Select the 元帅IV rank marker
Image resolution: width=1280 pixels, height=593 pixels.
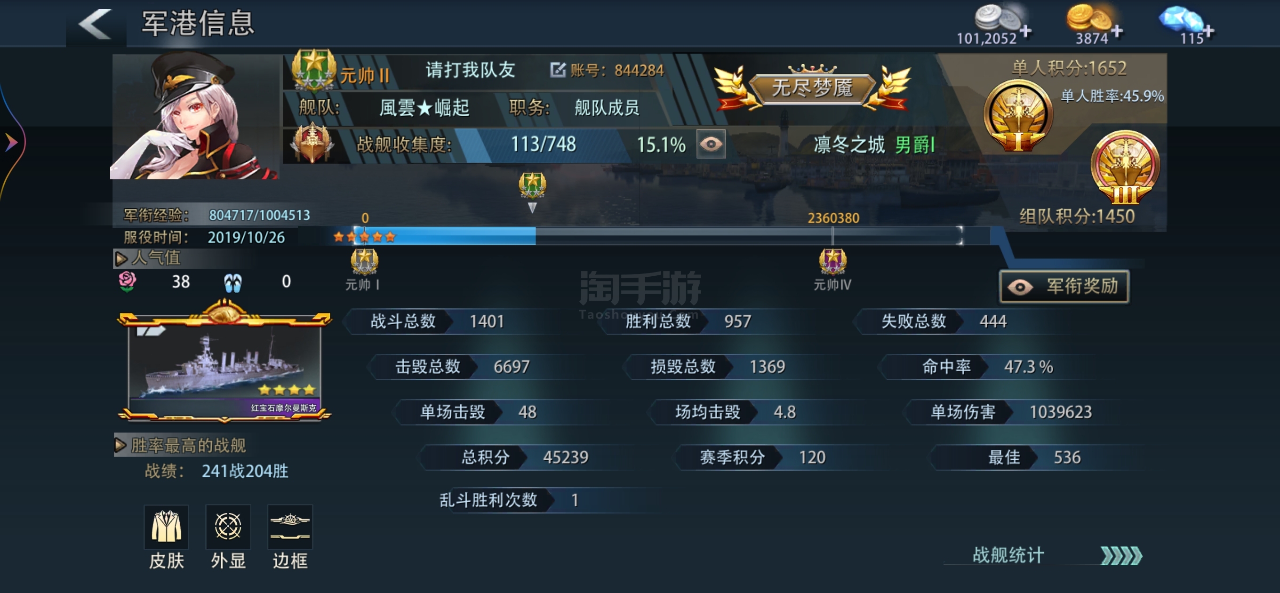click(832, 270)
